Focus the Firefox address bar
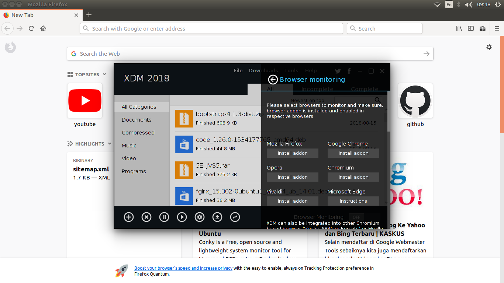504x283 pixels. 211,28
